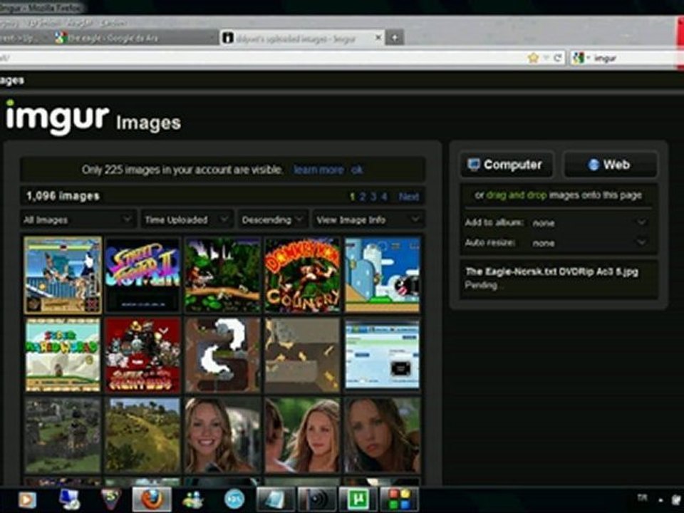The width and height of the screenshot is (684, 513).
Task: Open the triangular shield taskbar icon
Action: point(111,499)
